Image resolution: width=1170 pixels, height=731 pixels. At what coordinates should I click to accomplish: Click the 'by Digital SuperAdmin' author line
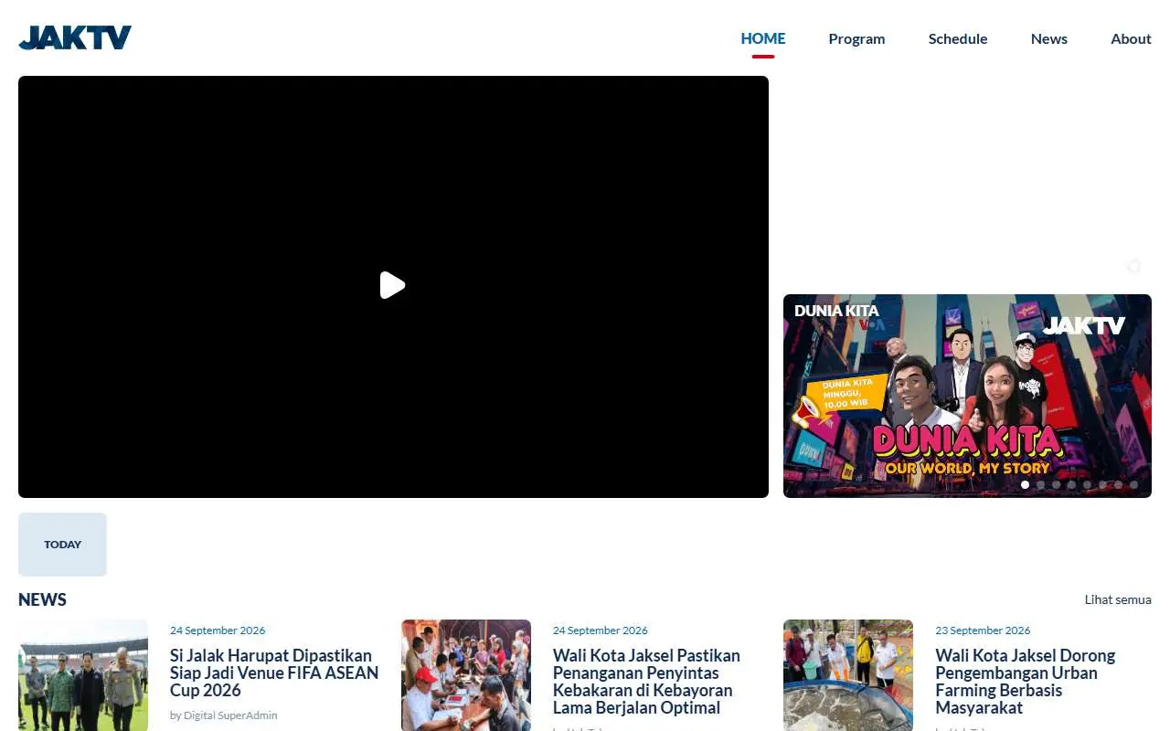pos(224,715)
